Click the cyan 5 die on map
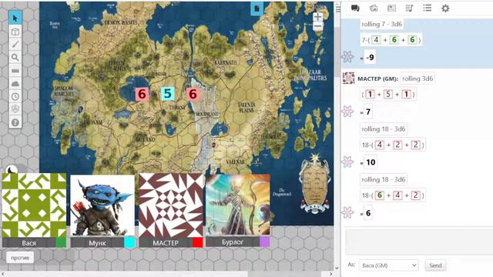 coord(168,94)
